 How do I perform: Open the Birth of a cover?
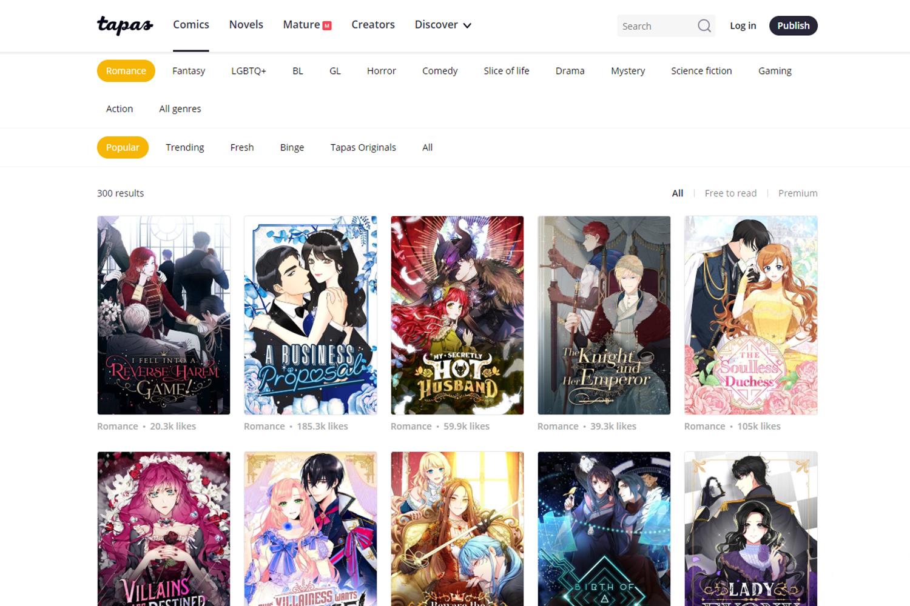pos(604,528)
